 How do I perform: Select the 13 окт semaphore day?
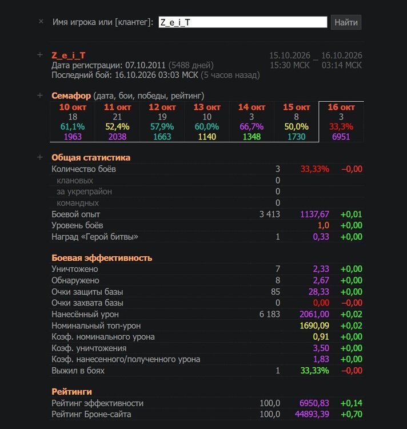(207, 122)
